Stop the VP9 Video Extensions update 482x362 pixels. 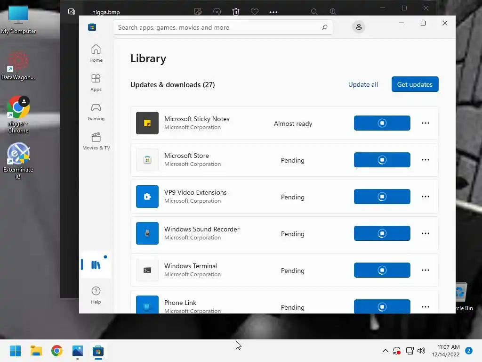pyautogui.click(x=382, y=197)
